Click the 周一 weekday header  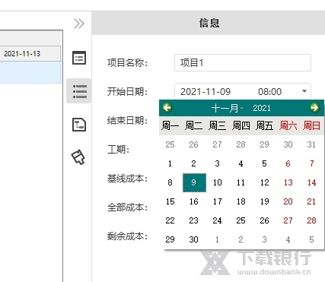point(170,125)
